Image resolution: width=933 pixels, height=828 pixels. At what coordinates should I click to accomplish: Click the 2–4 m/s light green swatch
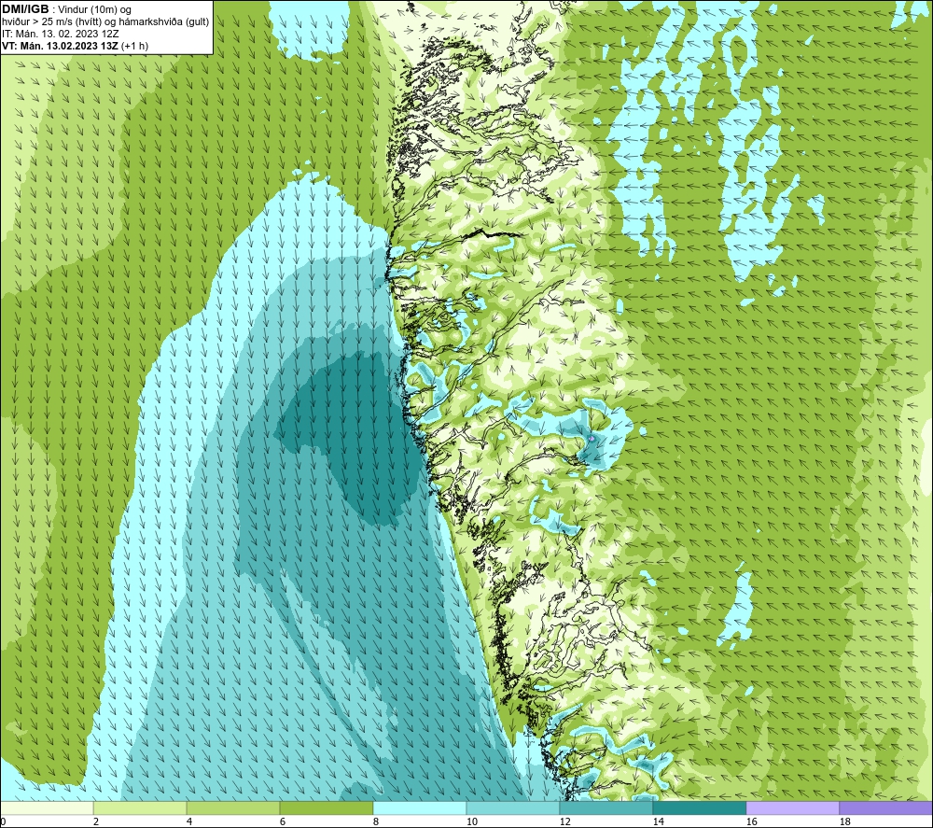[140, 807]
